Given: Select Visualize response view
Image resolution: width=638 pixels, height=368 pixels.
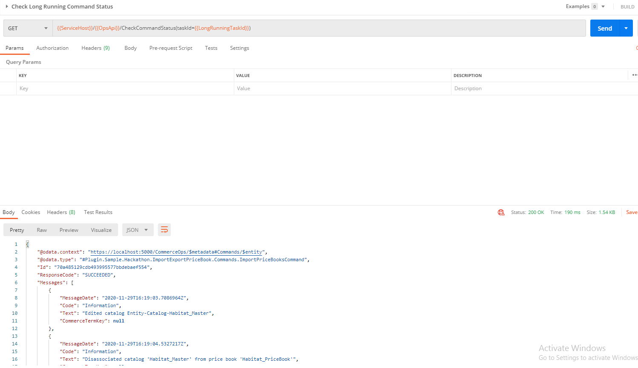Looking at the screenshot, I should pos(101,230).
